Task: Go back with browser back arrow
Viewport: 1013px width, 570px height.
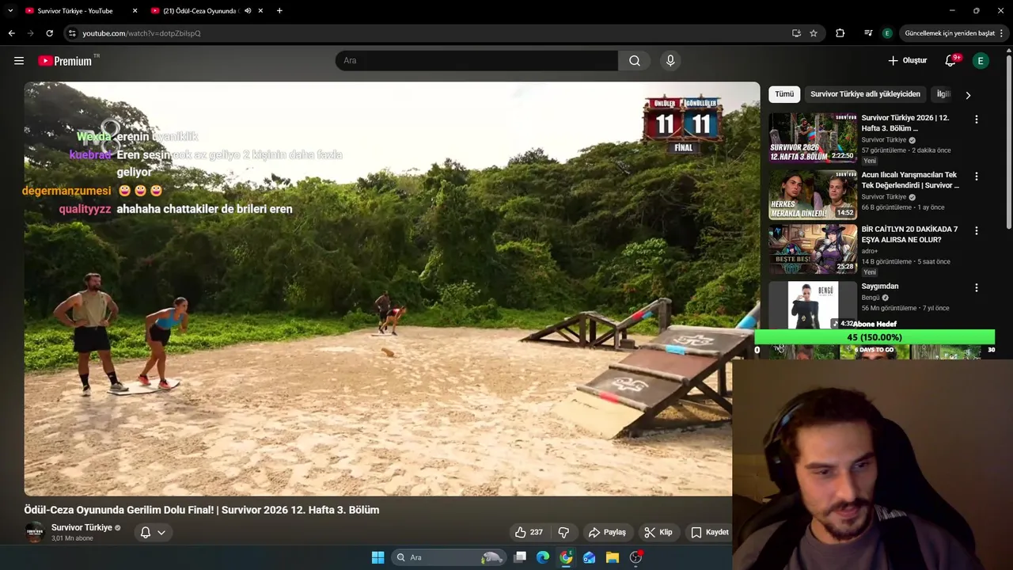Action: [x=11, y=33]
